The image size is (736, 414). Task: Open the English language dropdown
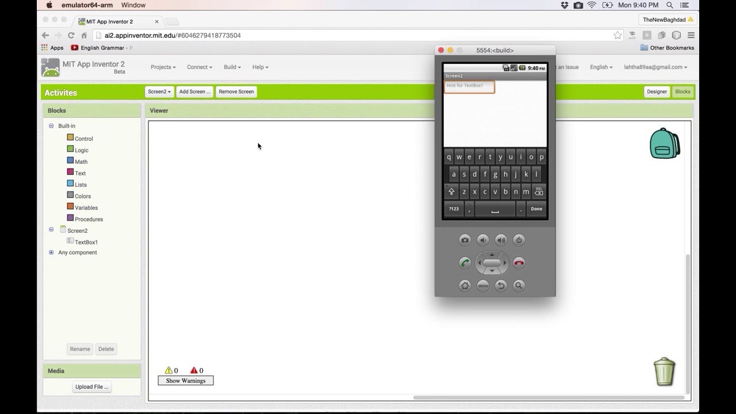(601, 67)
